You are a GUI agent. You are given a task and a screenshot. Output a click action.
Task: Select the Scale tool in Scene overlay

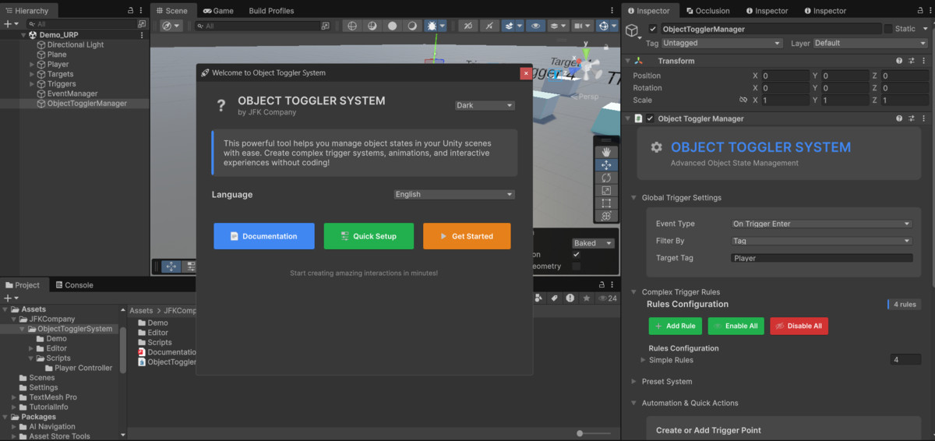point(606,190)
